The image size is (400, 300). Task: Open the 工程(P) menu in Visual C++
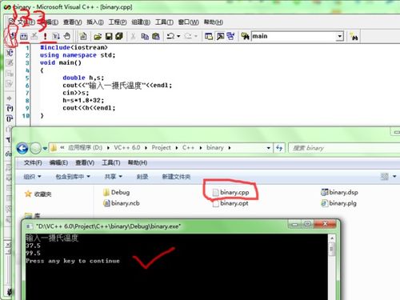(118, 22)
